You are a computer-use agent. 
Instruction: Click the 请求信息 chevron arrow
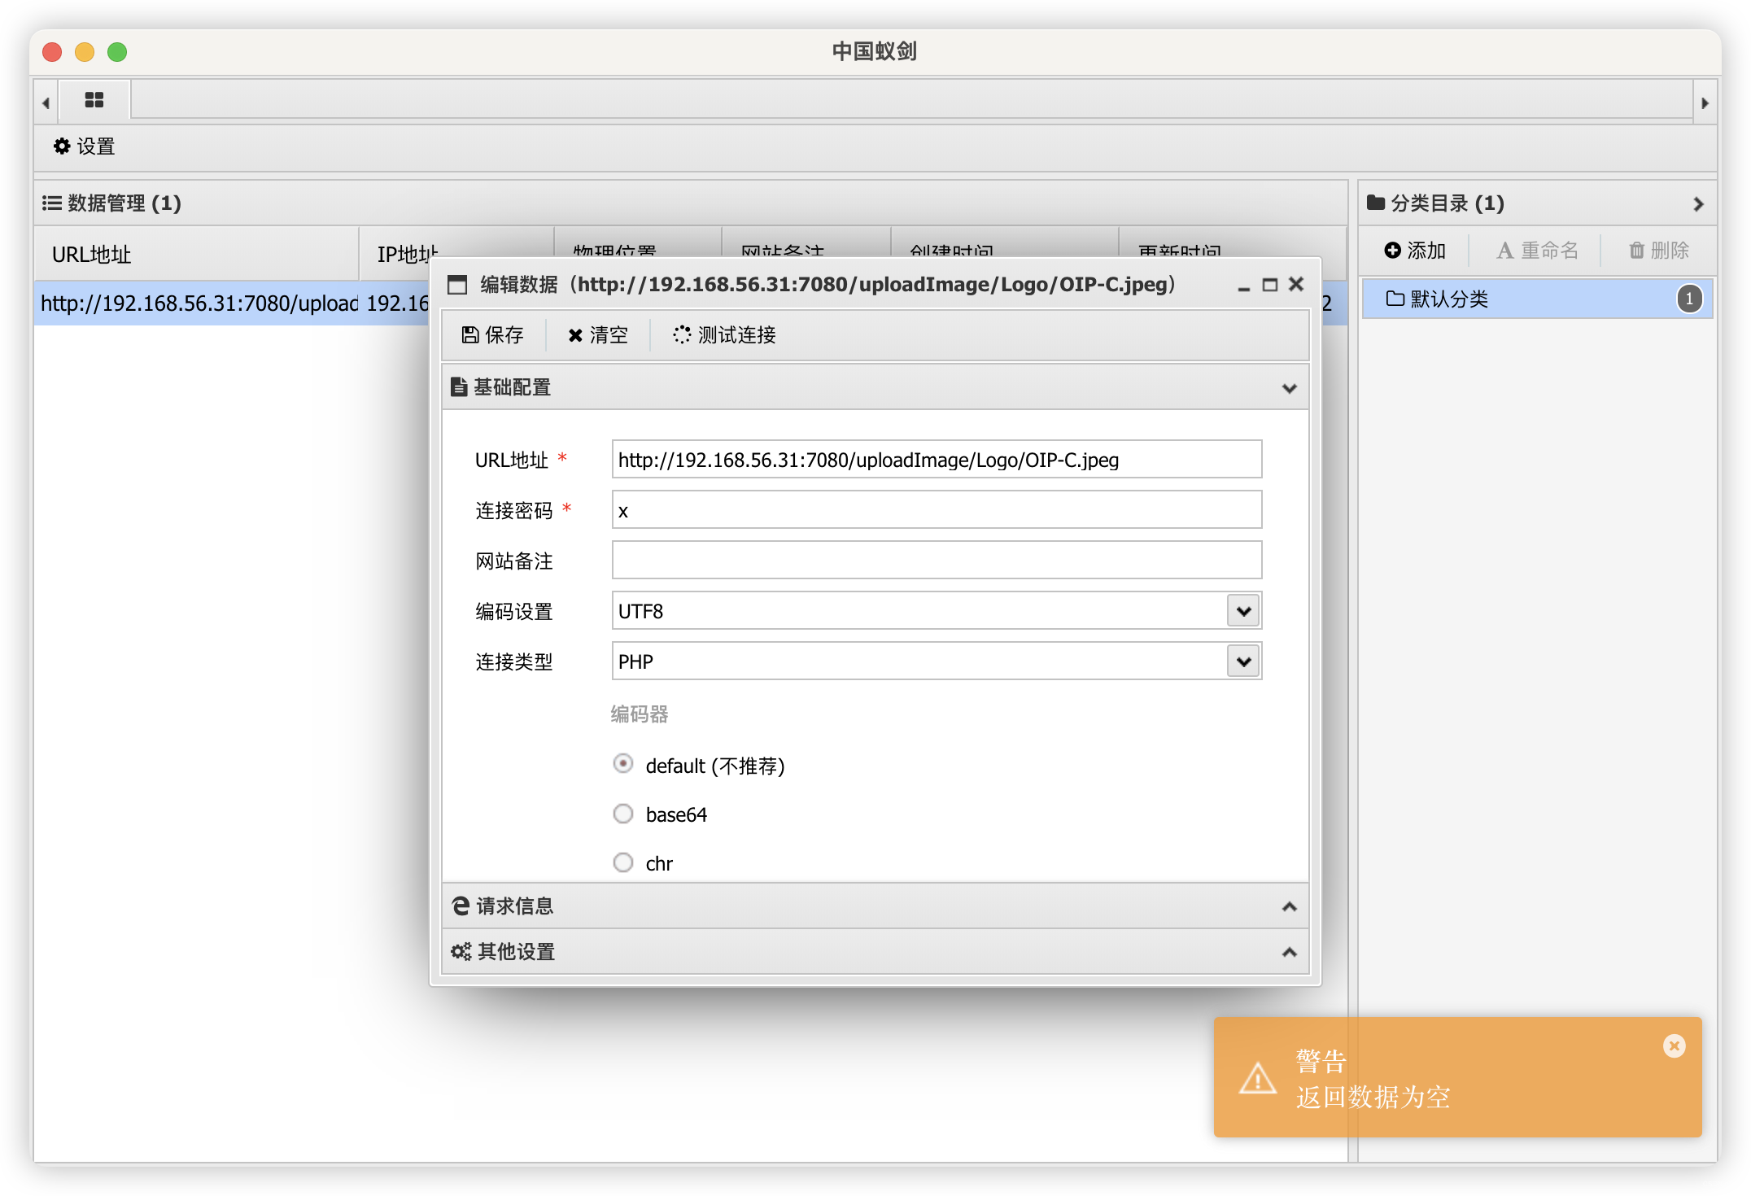point(1290,906)
